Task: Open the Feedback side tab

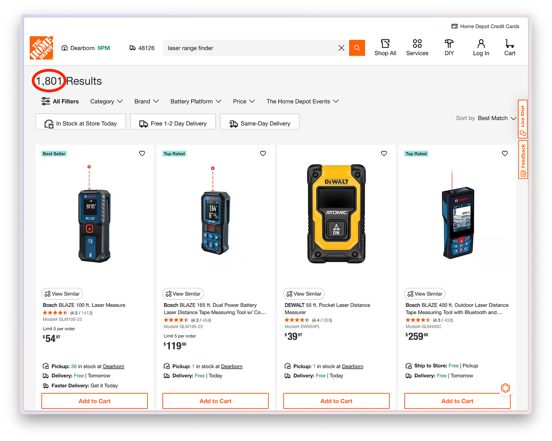Action: tap(523, 160)
